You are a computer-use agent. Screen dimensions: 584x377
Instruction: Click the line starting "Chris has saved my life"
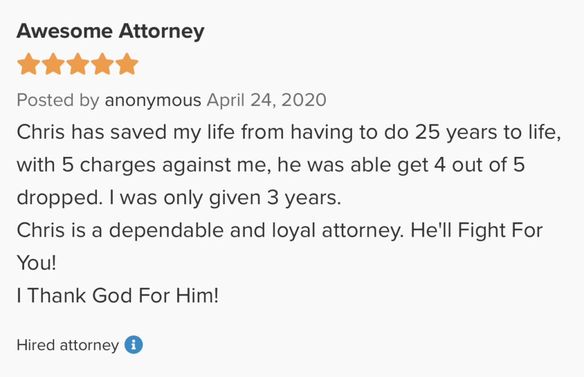285,132
